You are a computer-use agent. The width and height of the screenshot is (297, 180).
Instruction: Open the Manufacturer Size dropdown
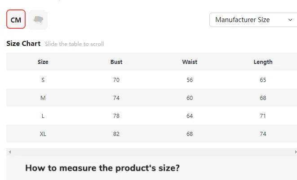click(x=253, y=20)
